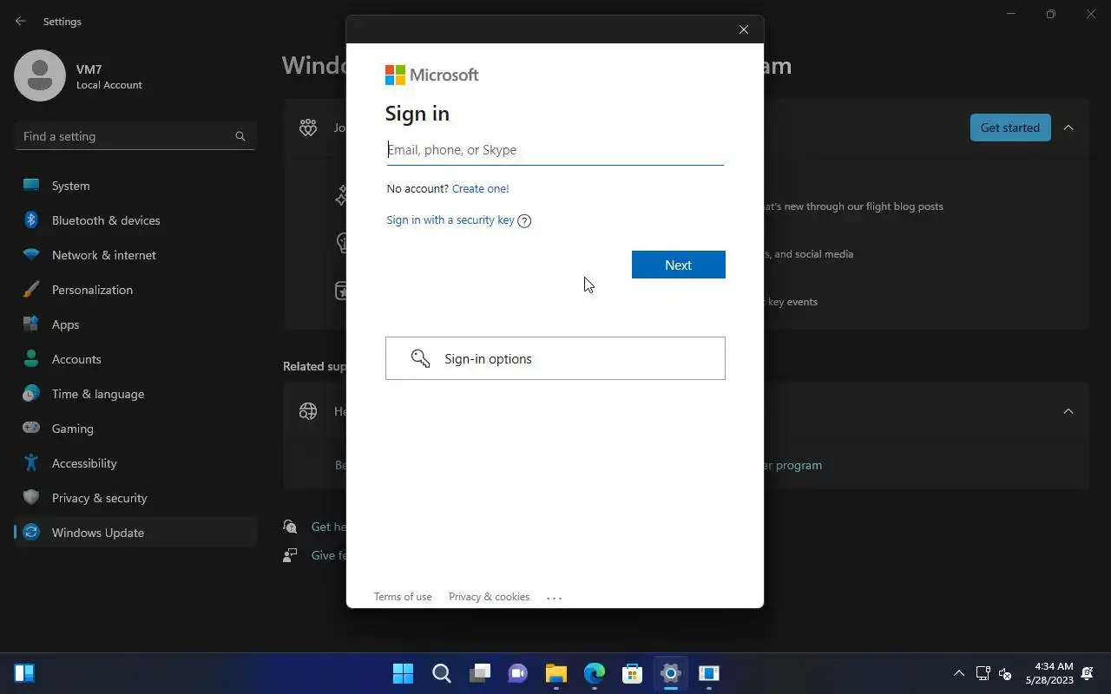Open Microsoft Store on taskbar
The height and width of the screenshot is (694, 1111).
pyautogui.click(x=632, y=673)
